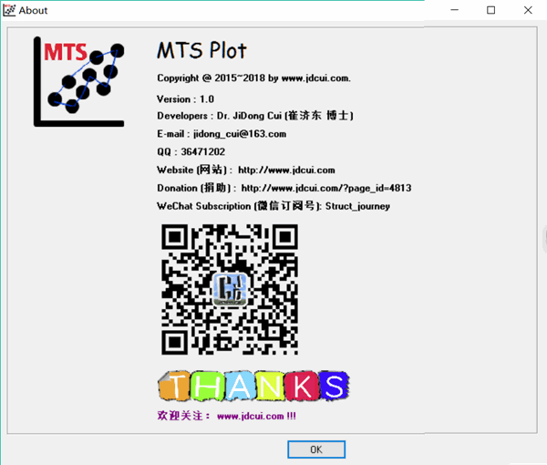547x465 pixels.
Task: Click the WeChat Subscription Struct_journey line
Action: coord(273,206)
